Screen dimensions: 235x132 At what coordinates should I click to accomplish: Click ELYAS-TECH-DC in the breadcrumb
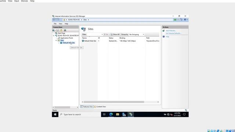point(74,20)
